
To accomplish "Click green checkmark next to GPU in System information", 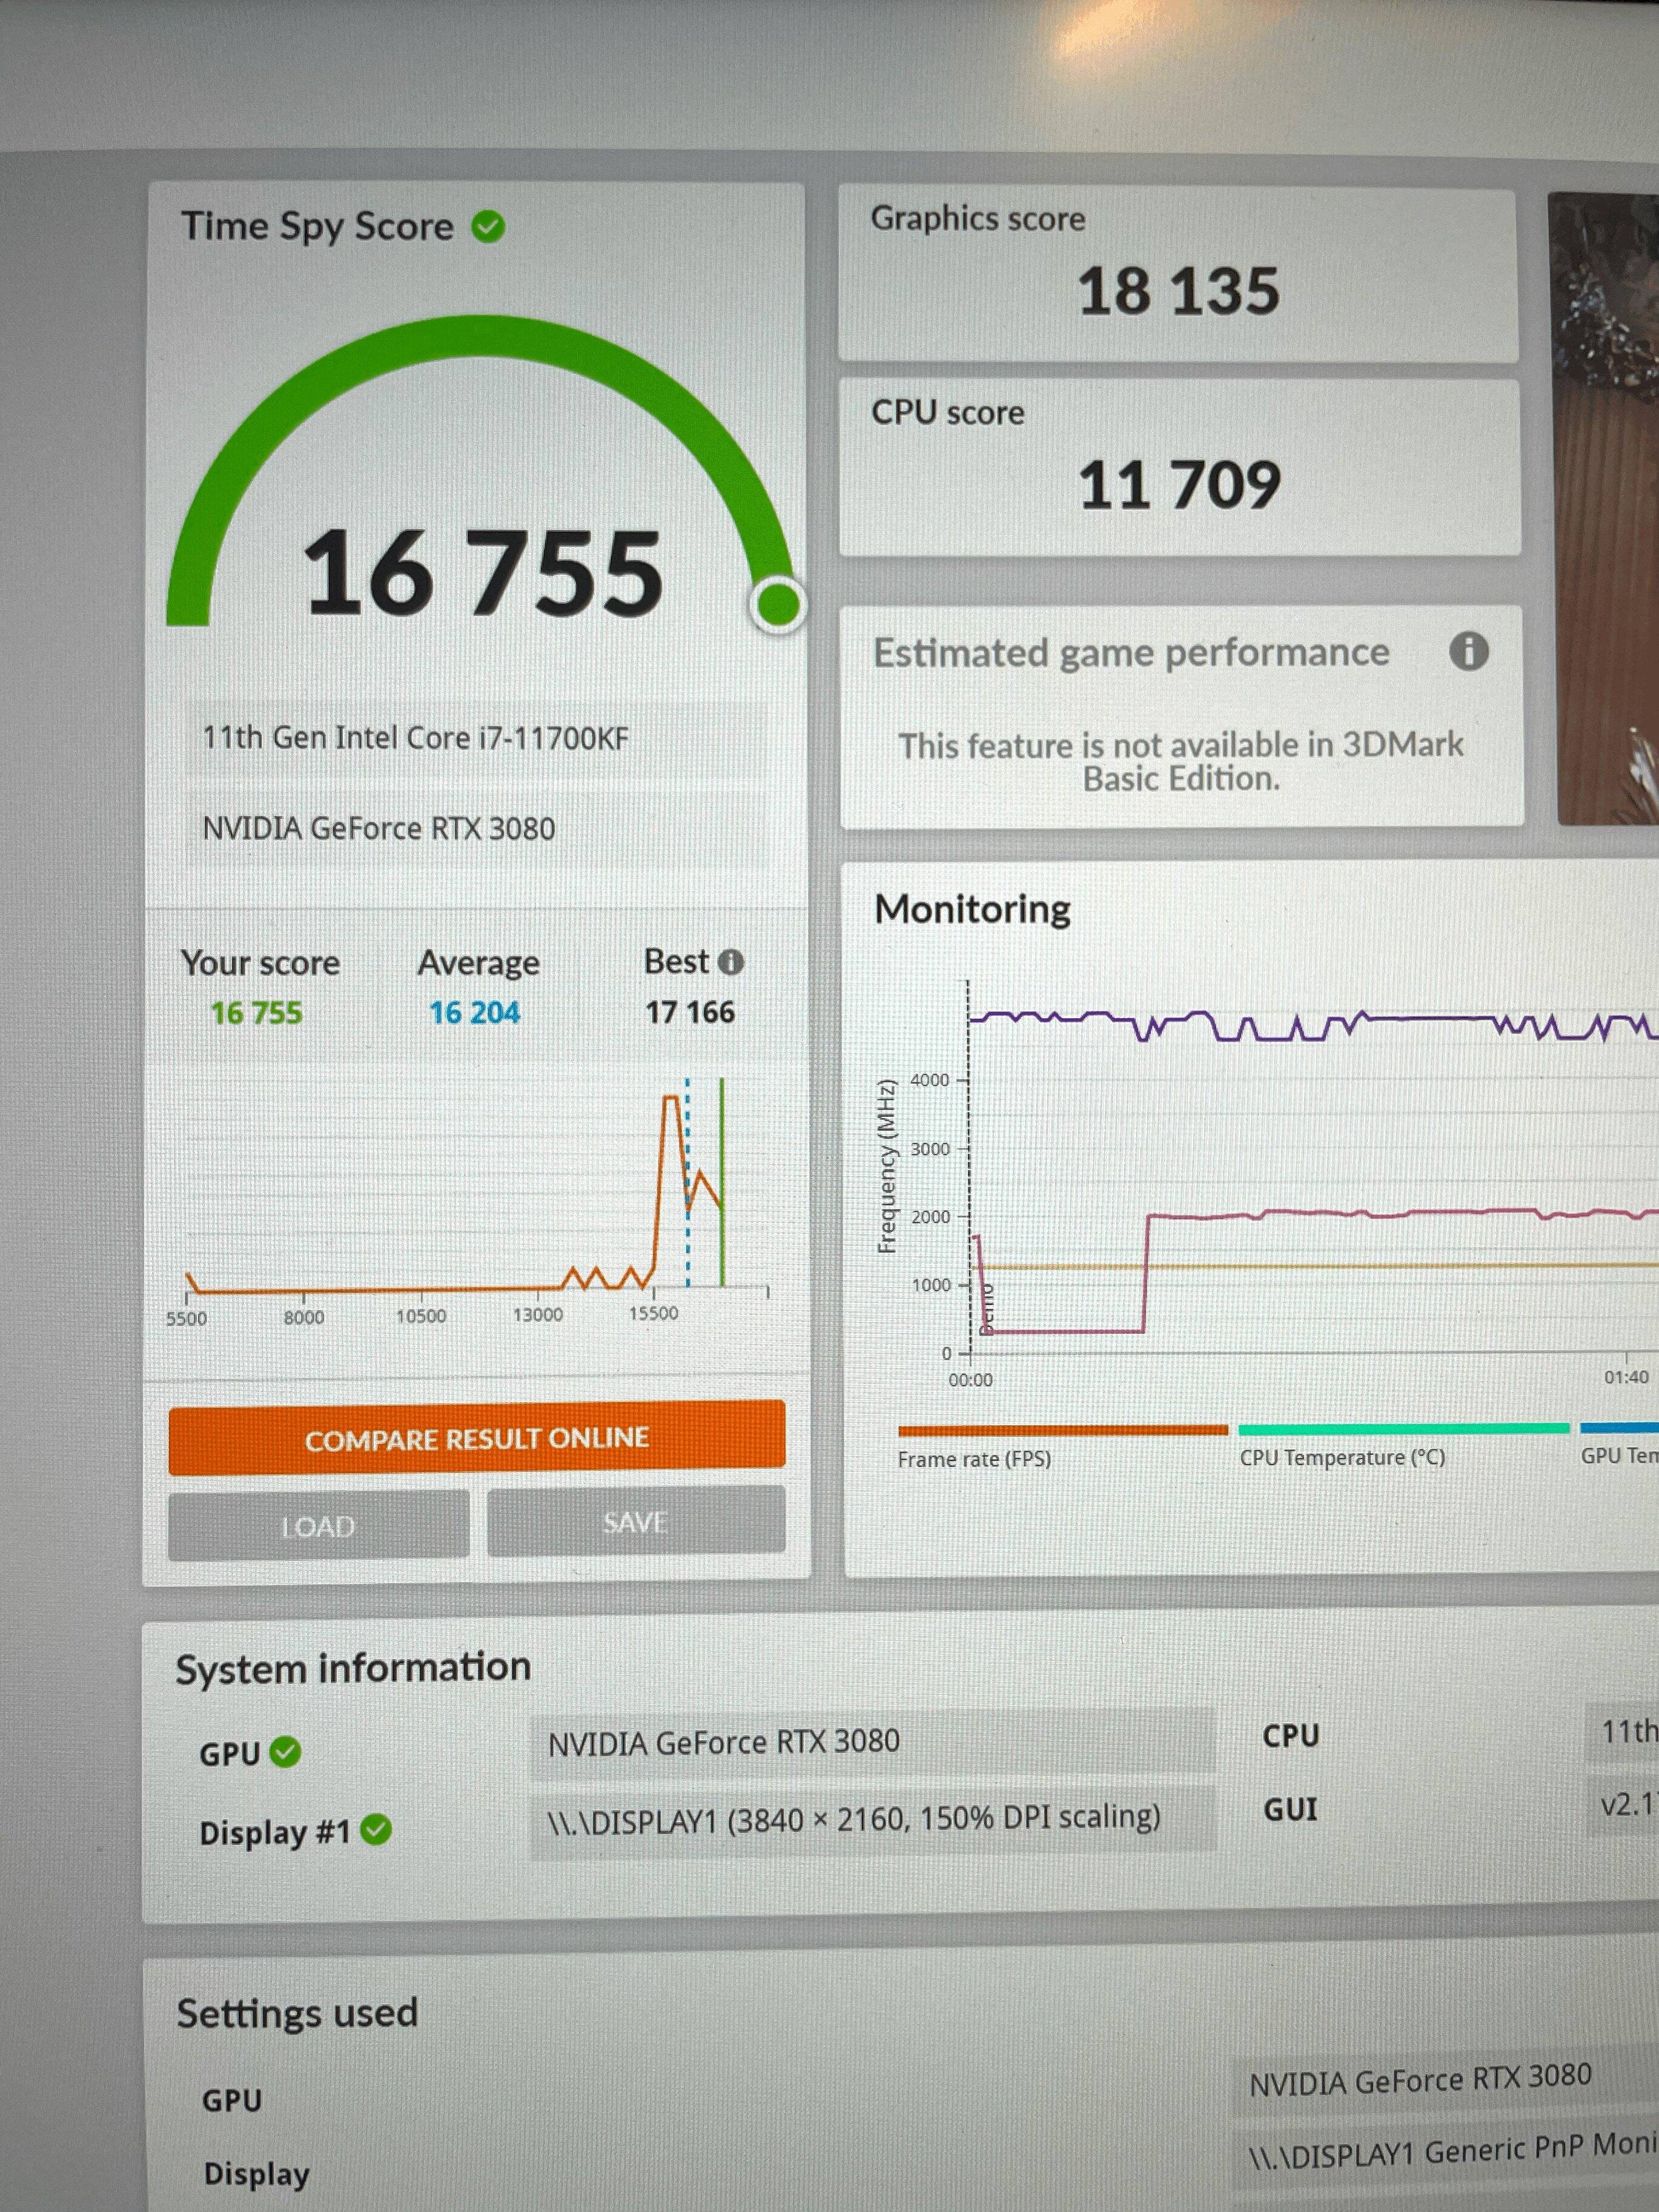I will (285, 1752).
